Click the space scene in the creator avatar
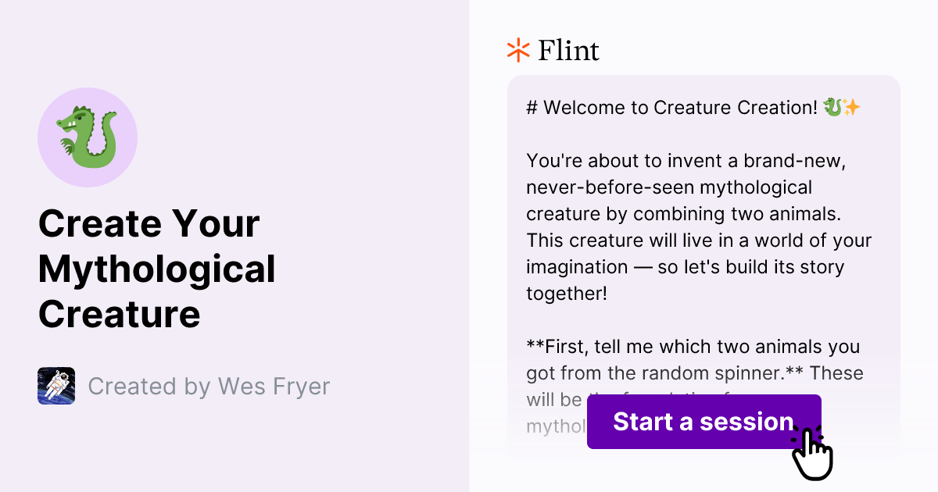This screenshot has width=938, height=492. pyautogui.click(x=55, y=386)
